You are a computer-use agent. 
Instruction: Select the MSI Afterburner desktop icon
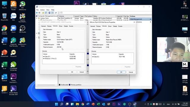(23, 6)
